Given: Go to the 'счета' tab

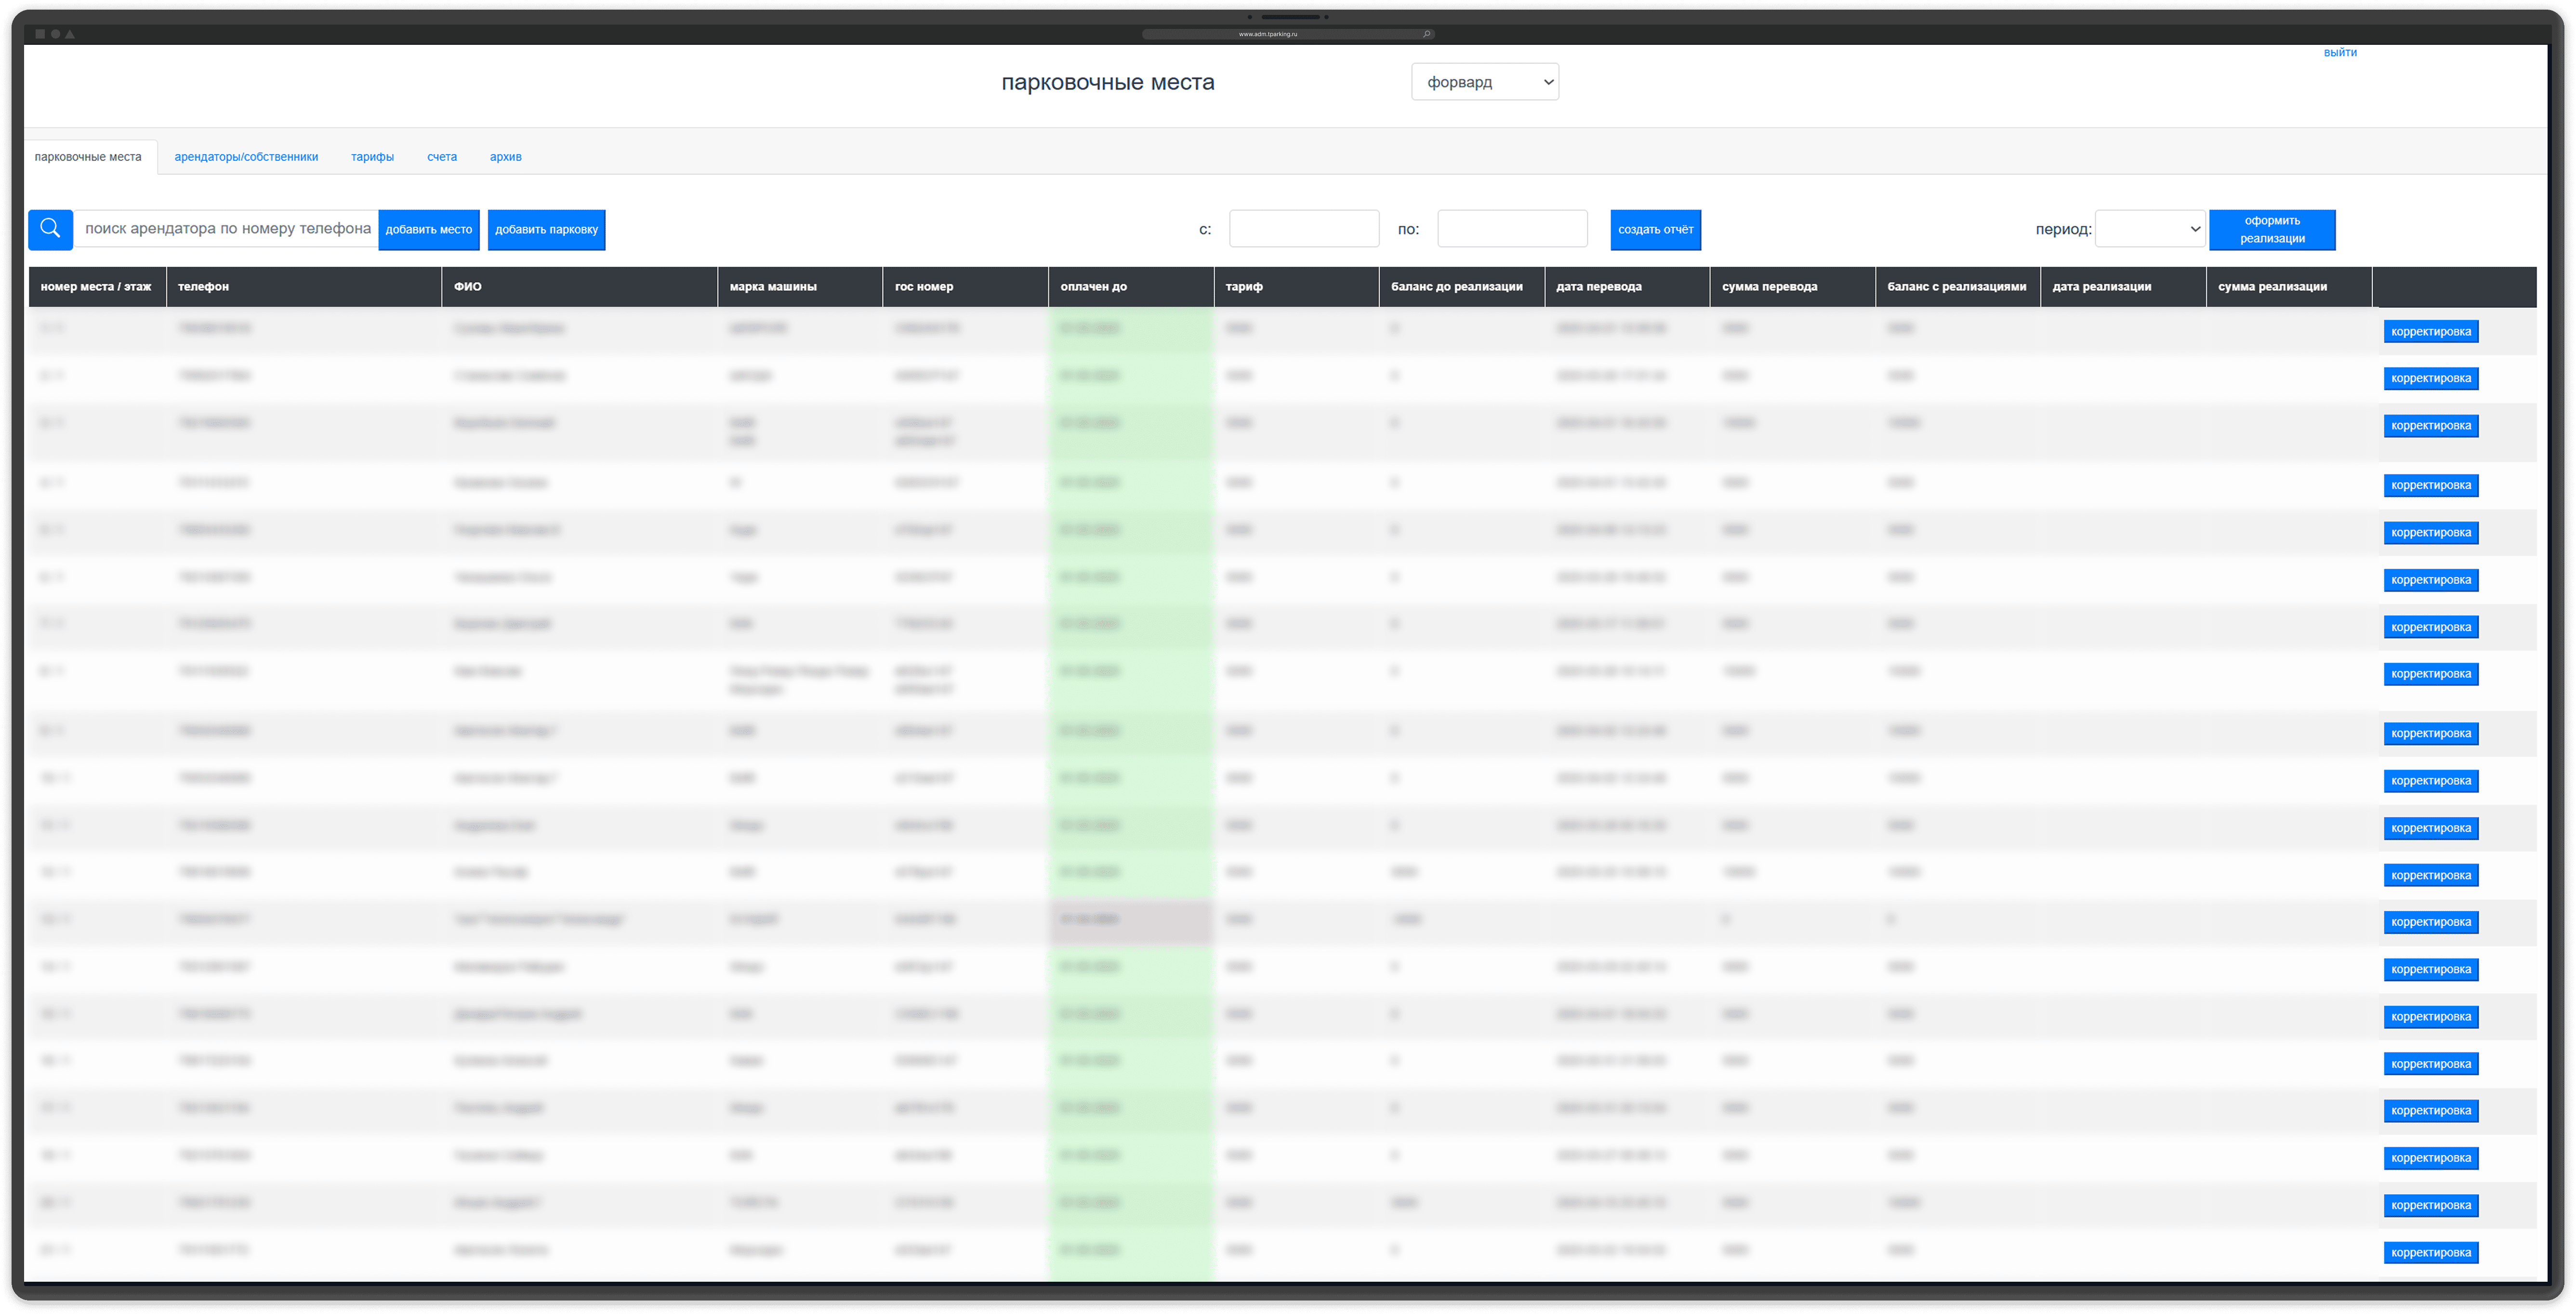Looking at the screenshot, I should 442,157.
